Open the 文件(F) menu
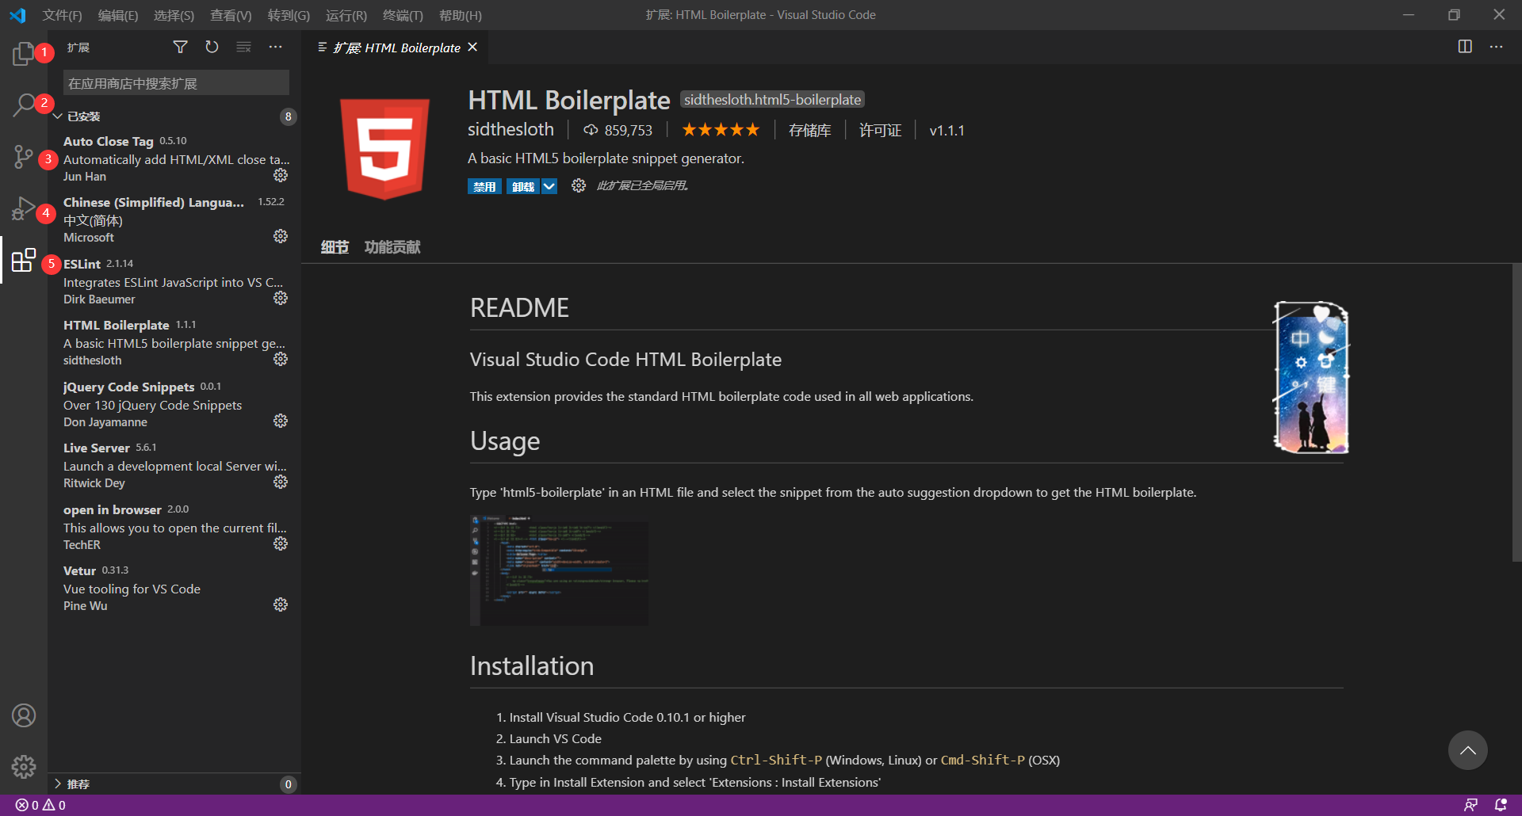The image size is (1522, 816). [62, 15]
